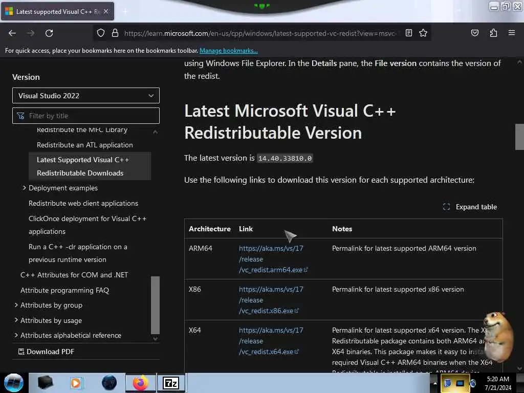Click the ARM64 architecture cell
The image size is (524, 393).
pyautogui.click(x=200, y=248)
